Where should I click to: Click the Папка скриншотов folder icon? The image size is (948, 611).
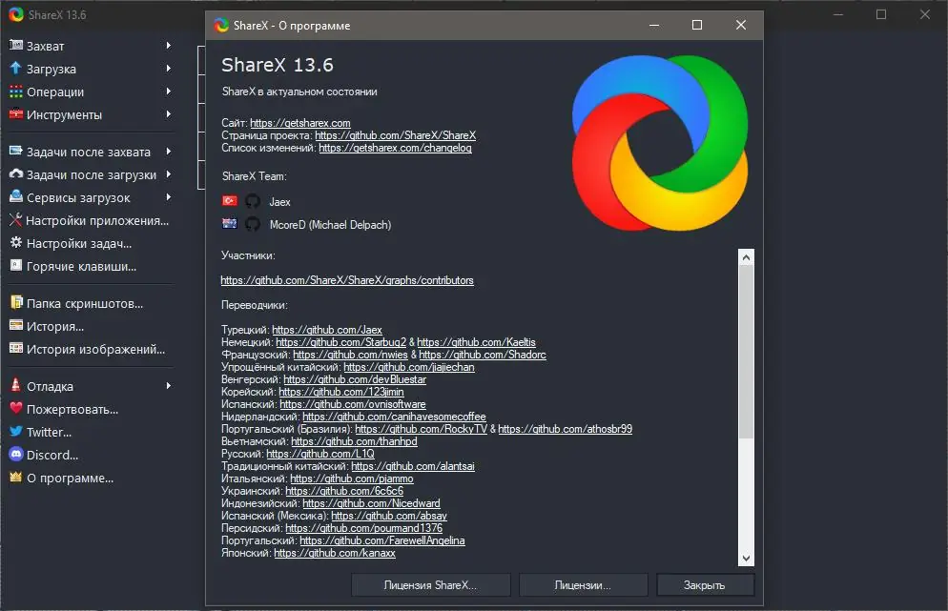16,300
